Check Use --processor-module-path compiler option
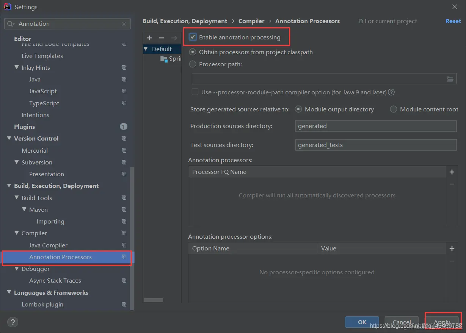The width and height of the screenshot is (466, 333). (x=195, y=92)
